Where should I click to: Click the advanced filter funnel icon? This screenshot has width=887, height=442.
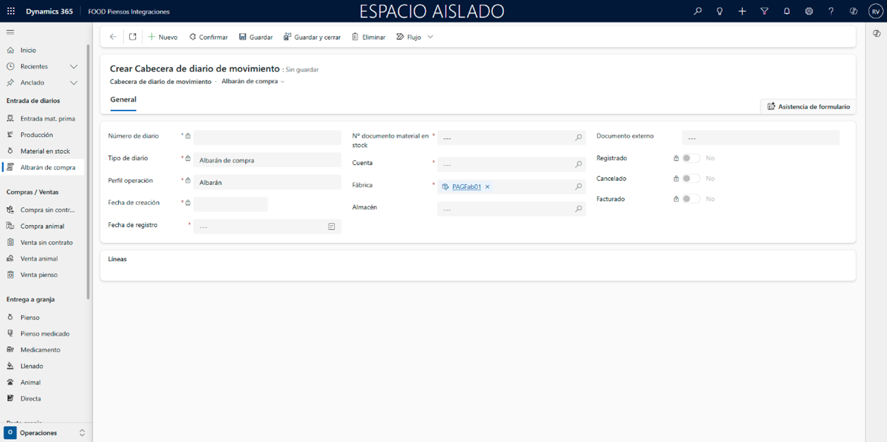tap(764, 12)
